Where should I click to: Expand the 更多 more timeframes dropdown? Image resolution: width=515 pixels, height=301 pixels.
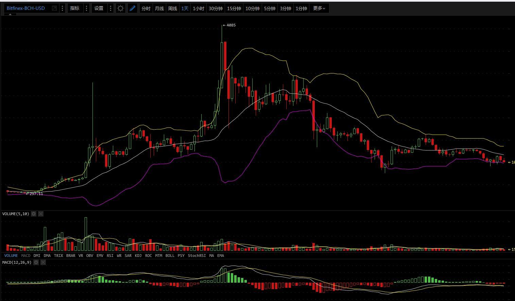(319, 8)
